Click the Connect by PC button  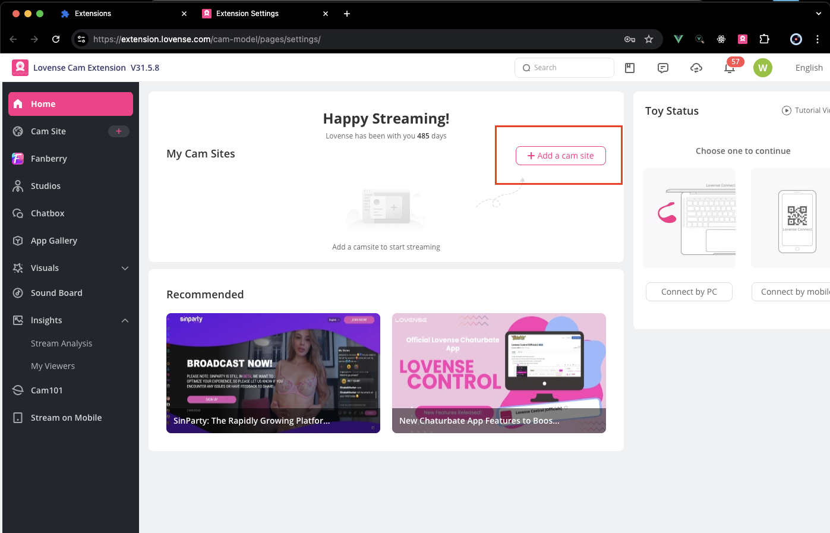(689, 292)
